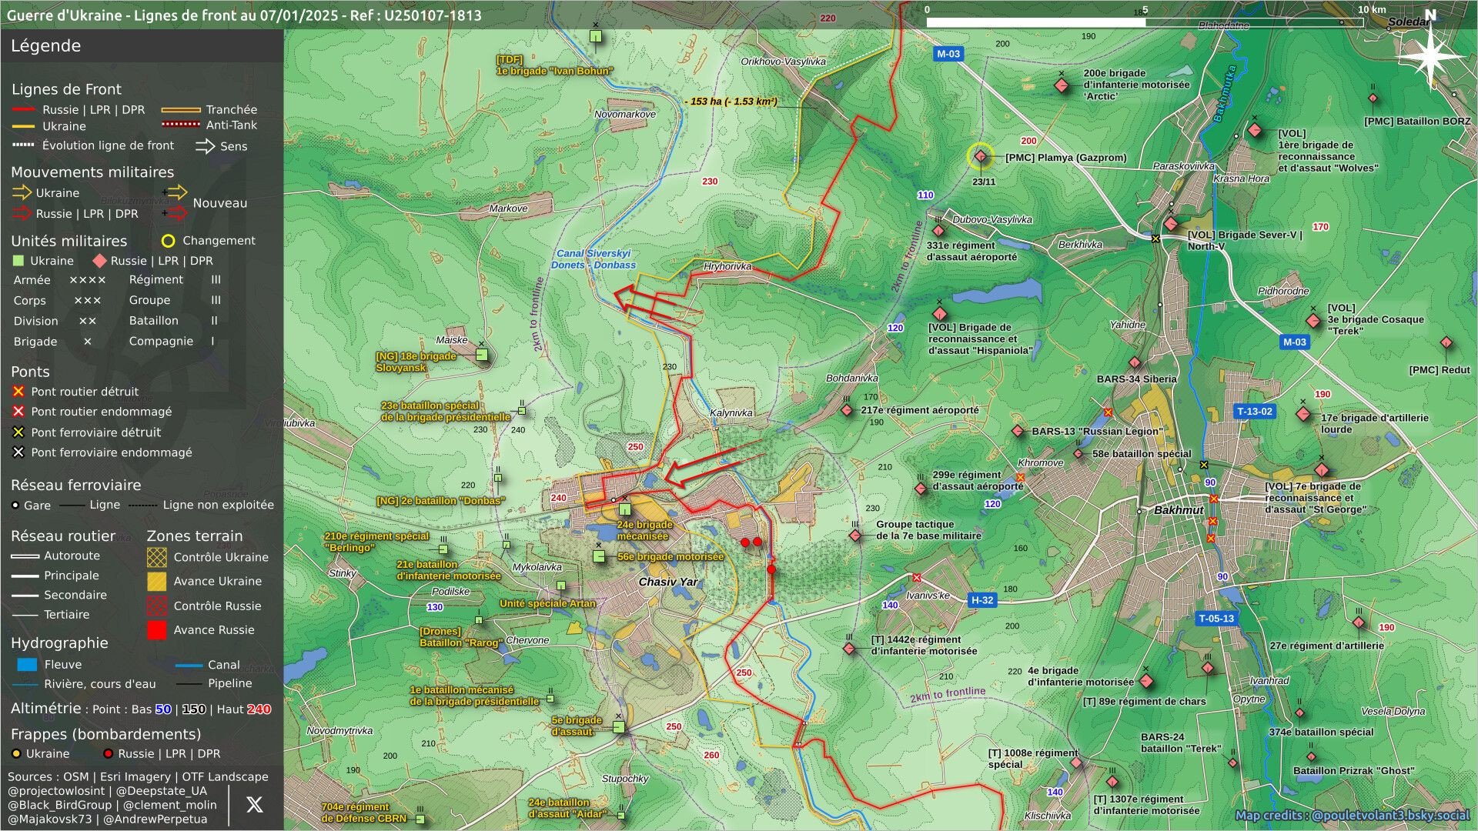
Task: Select the Fleuve blue legend swatch
Action: 27,665
